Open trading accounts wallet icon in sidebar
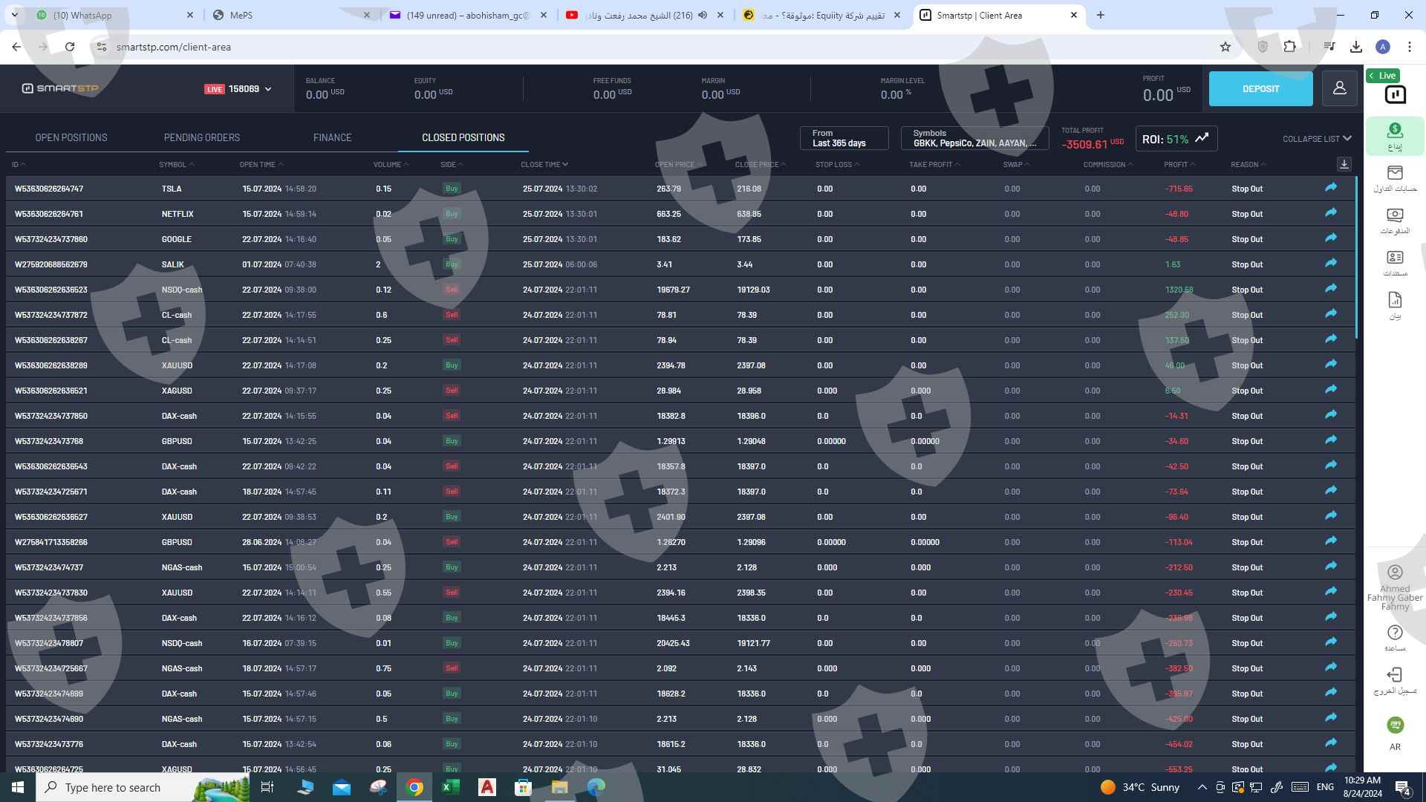1426x802 pixels. tap(1394, 173)
